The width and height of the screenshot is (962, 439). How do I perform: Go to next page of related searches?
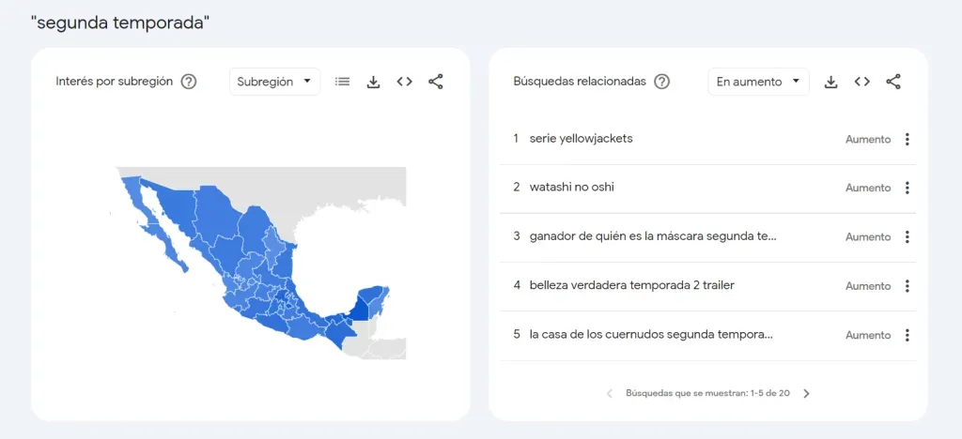coord(806,394)
